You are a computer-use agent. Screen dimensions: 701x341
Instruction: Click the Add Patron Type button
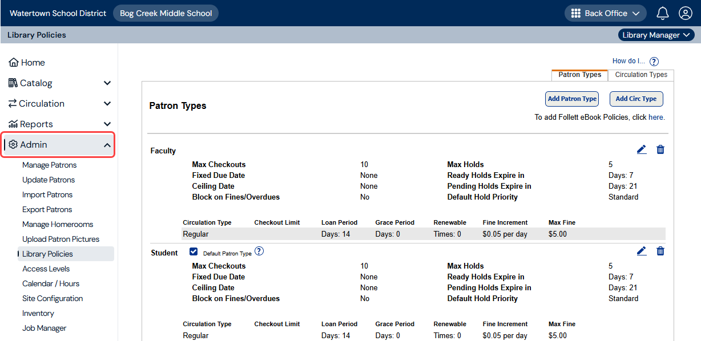571,99
